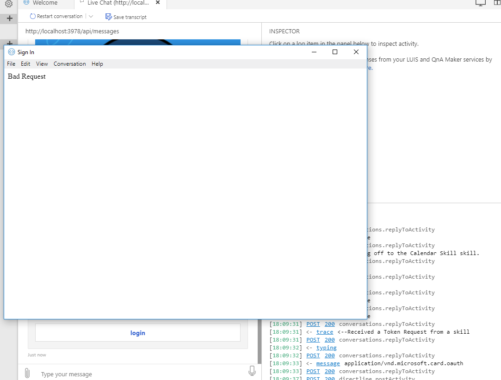Open the trace log entry link
This screenshot has height=380, width=501.
click(x=325, y=332)
